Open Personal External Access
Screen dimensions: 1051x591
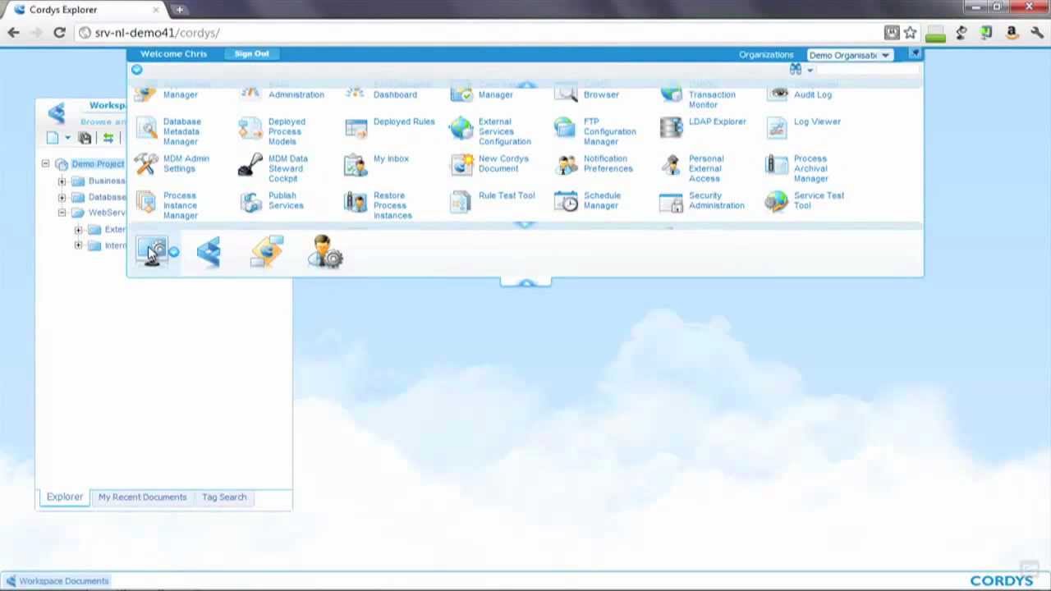[x=671, y=165]
